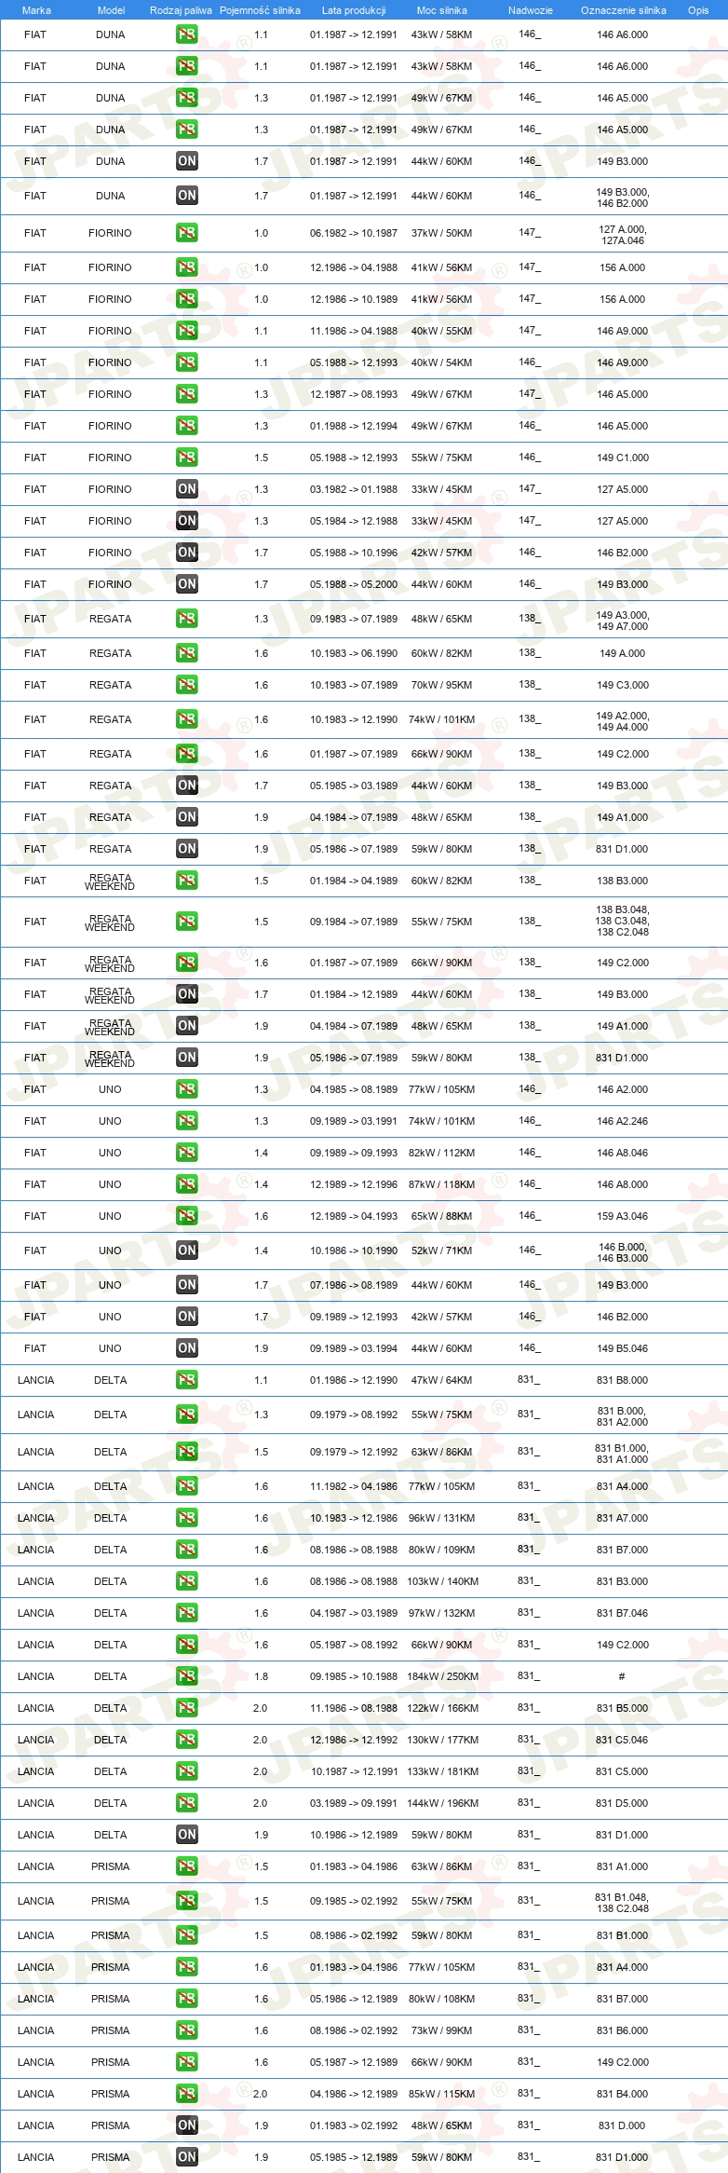Click petrol icon in DELTA 831 B8.000 row
Image resolution: width=728 pixels, height=2173 pixels.
pyautogui.click(x=187, y=1380)
